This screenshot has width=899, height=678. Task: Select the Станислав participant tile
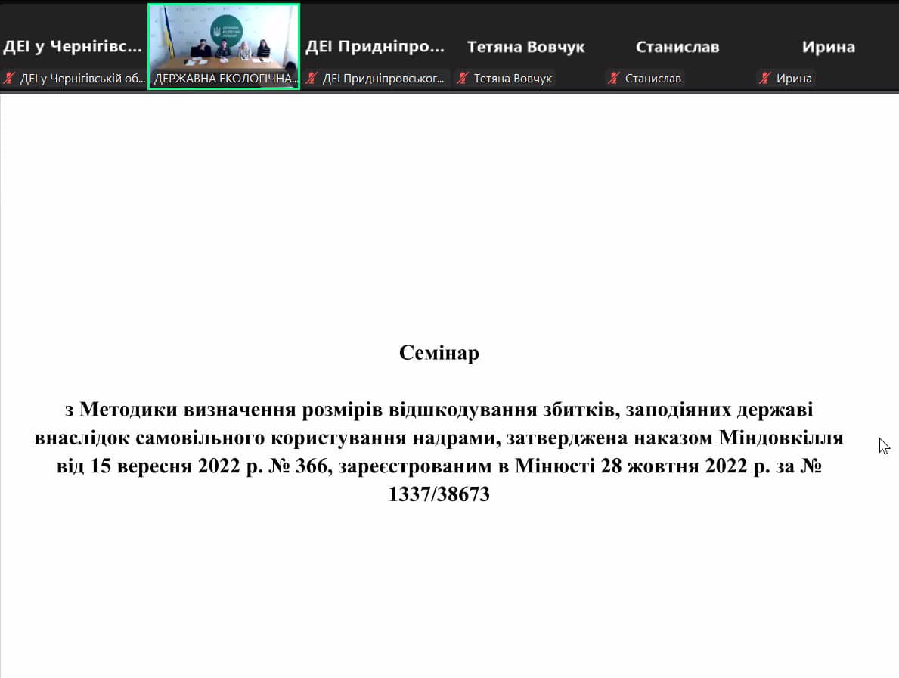677,46
